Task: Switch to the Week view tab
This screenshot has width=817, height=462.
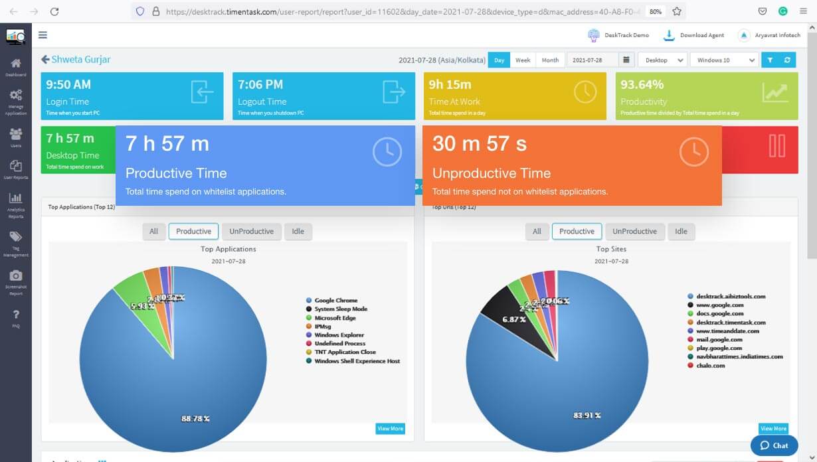Action: (523, 60)
